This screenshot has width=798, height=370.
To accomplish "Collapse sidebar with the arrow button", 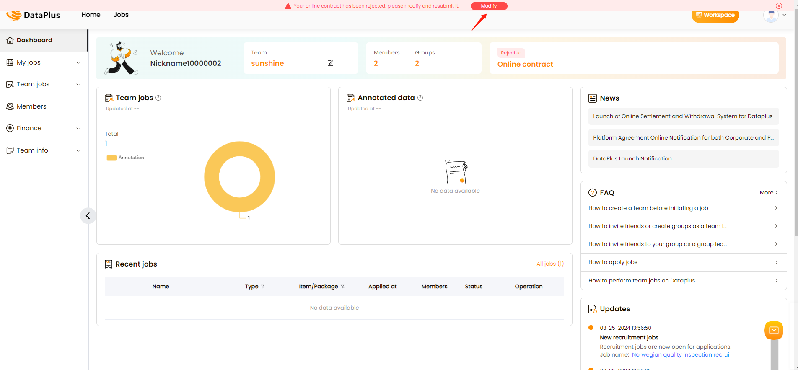I will [88, 216].
